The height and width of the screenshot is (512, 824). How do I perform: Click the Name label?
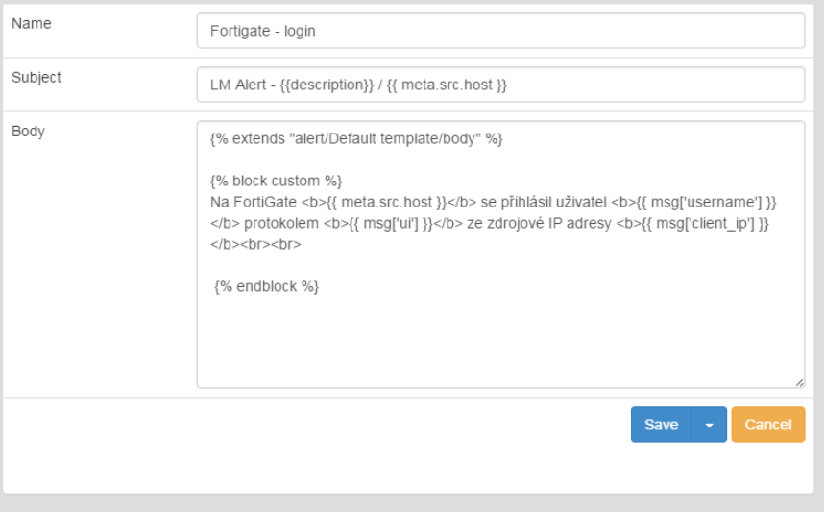click(x=32, y=24)
